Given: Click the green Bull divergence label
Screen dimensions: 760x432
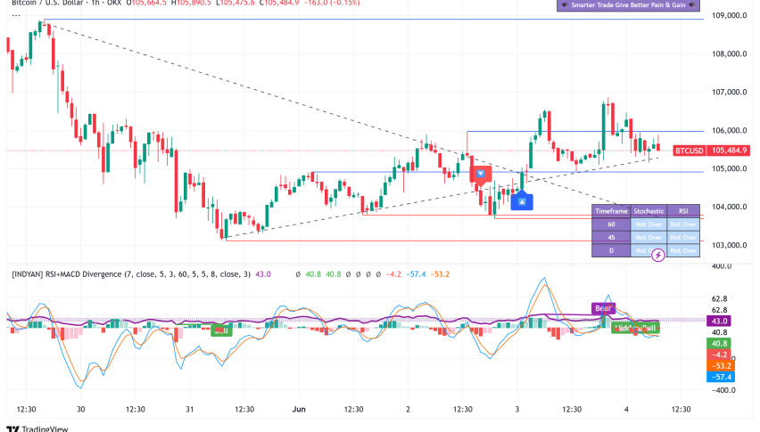Looking at the screenshot, I should click(221, 330).
